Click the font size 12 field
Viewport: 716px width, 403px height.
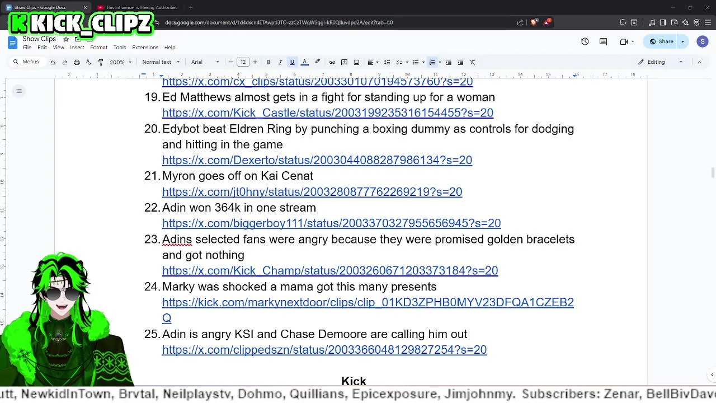point(243,62)
